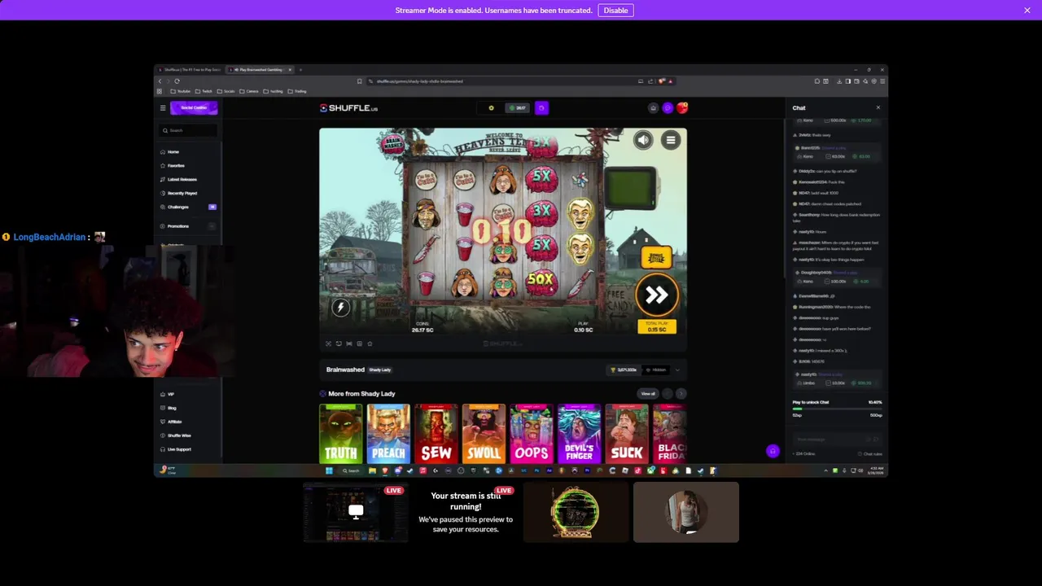The width and height of the screenshot is (1042, 586).
Task: Open the purple live support headset bubble
Action: pyautogui.click(x=773, y=451)
